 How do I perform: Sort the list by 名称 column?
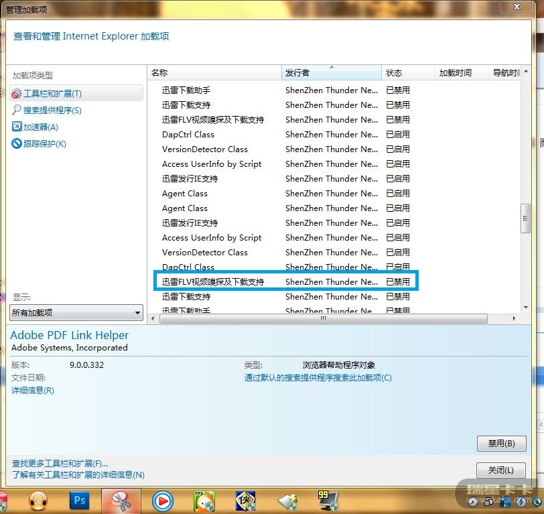214,73
